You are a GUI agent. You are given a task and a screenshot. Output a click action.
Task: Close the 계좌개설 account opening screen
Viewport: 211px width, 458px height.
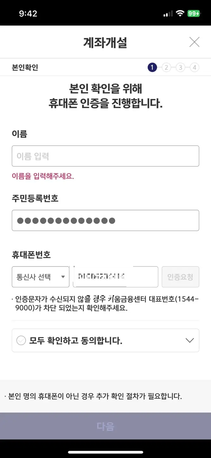click(194, 42)
